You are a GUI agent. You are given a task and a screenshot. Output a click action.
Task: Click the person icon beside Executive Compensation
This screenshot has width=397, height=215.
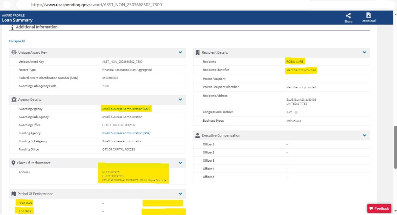198,136
